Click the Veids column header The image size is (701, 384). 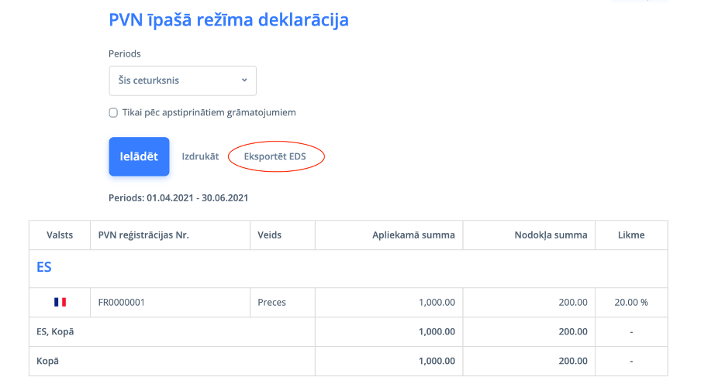[269, 235]
